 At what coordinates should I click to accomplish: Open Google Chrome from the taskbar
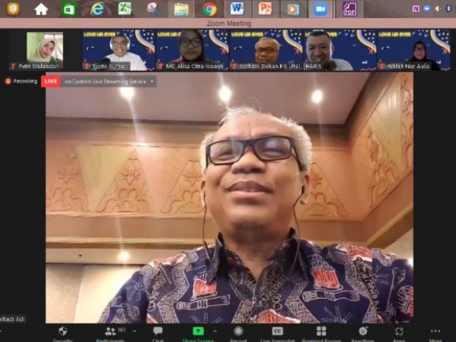(209, 9)
